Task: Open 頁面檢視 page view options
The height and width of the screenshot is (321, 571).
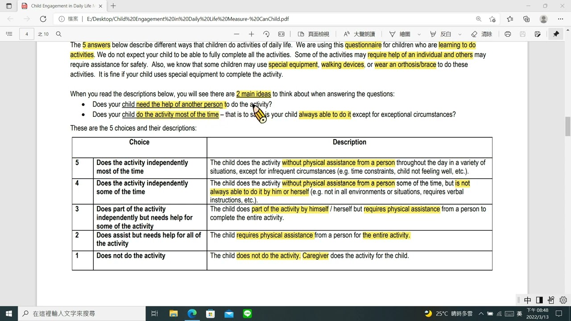Action: click(313, 34)
